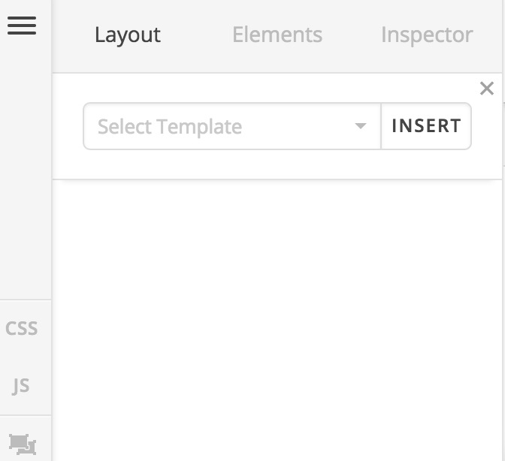Insert the selected template
Viewport: 505px width, 461px height.
click(x=426, y=126)
